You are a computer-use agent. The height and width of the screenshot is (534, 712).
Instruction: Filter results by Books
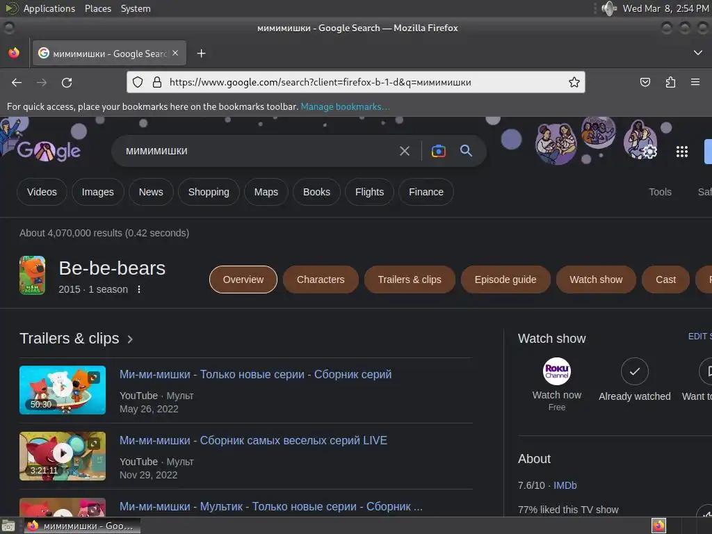coord(316,192)
